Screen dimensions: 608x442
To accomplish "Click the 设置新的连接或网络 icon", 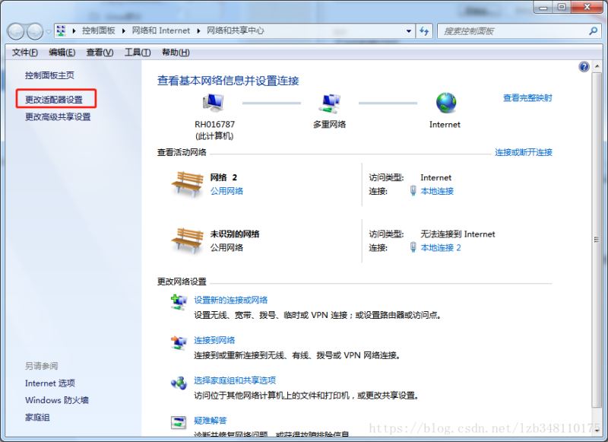I will click(x=179, y=303).
